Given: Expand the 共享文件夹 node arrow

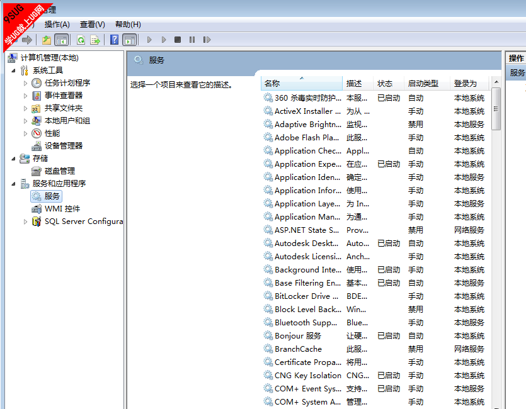Looking at the screenshot, I should pyautogui.click(x=25, y=108).
